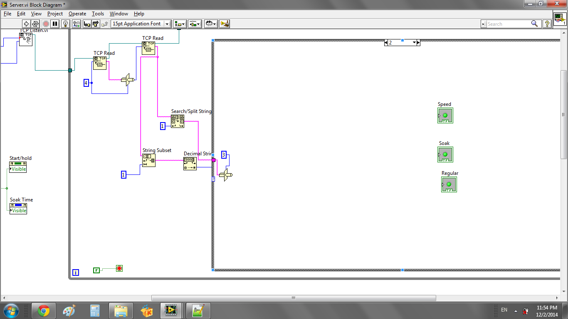Open Windows Explorer from the taskbar
This screenshot has width=568, height=319.
(121, 311)
